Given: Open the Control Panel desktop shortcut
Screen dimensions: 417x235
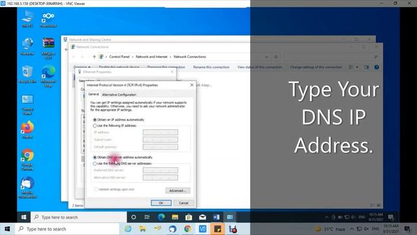Looking at the screenshot, I should point(27,104).
